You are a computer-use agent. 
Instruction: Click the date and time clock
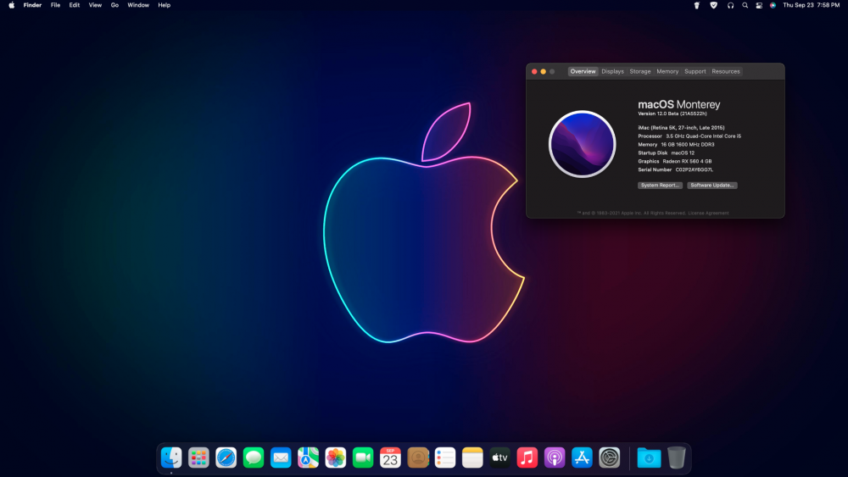coord(812,5)
